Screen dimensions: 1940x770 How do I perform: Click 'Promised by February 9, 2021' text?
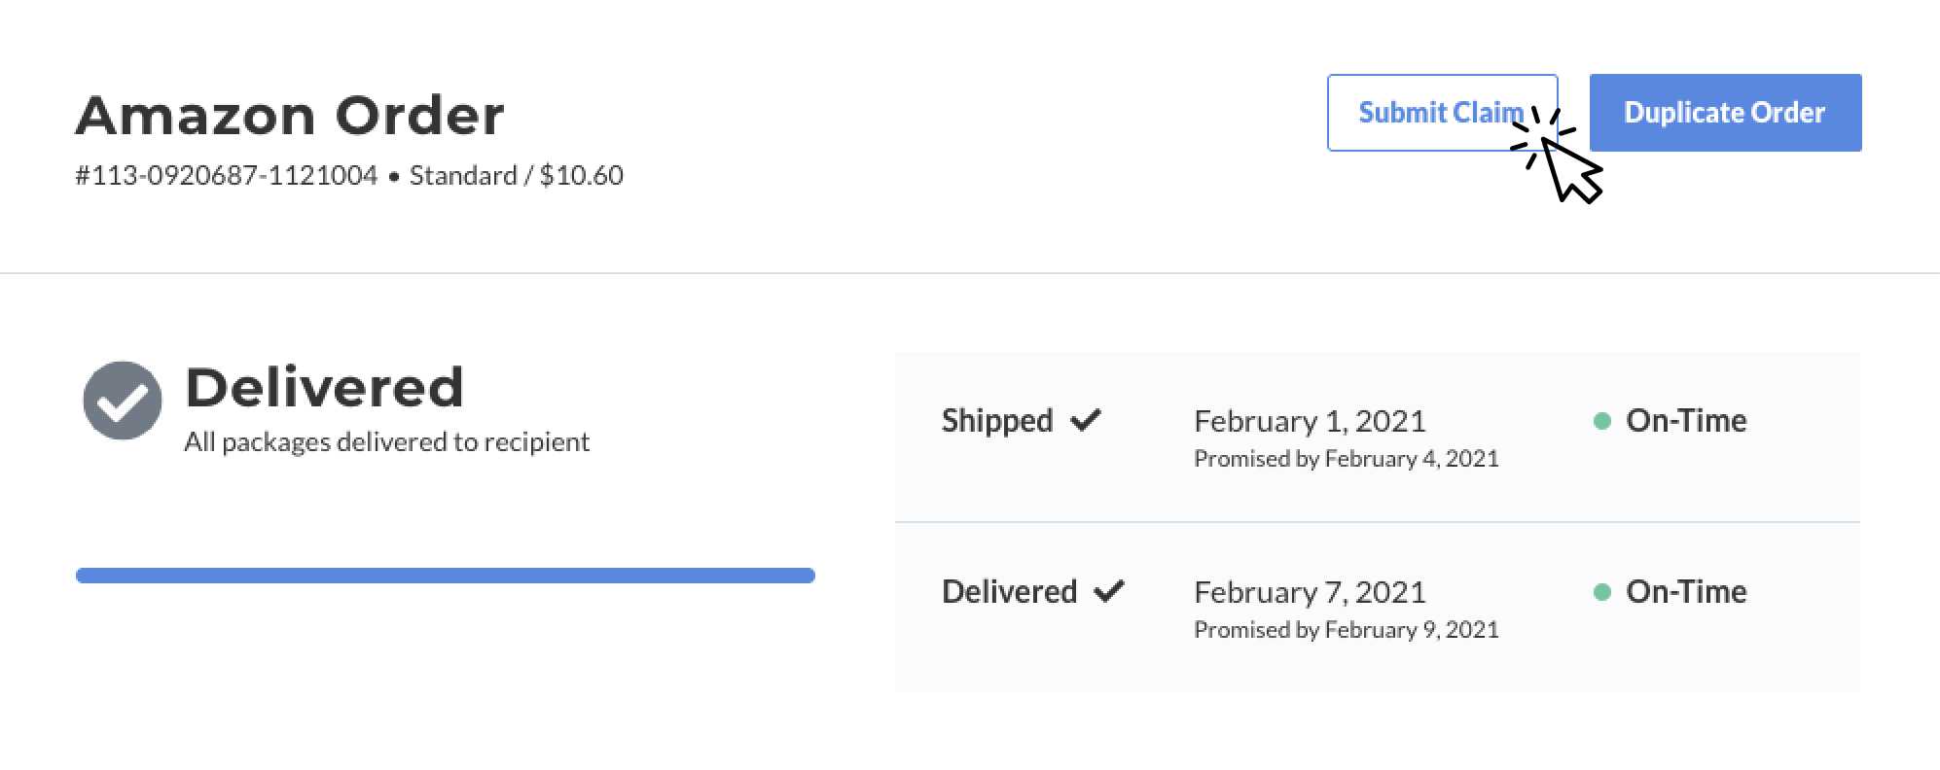(x=1347, y=630)
